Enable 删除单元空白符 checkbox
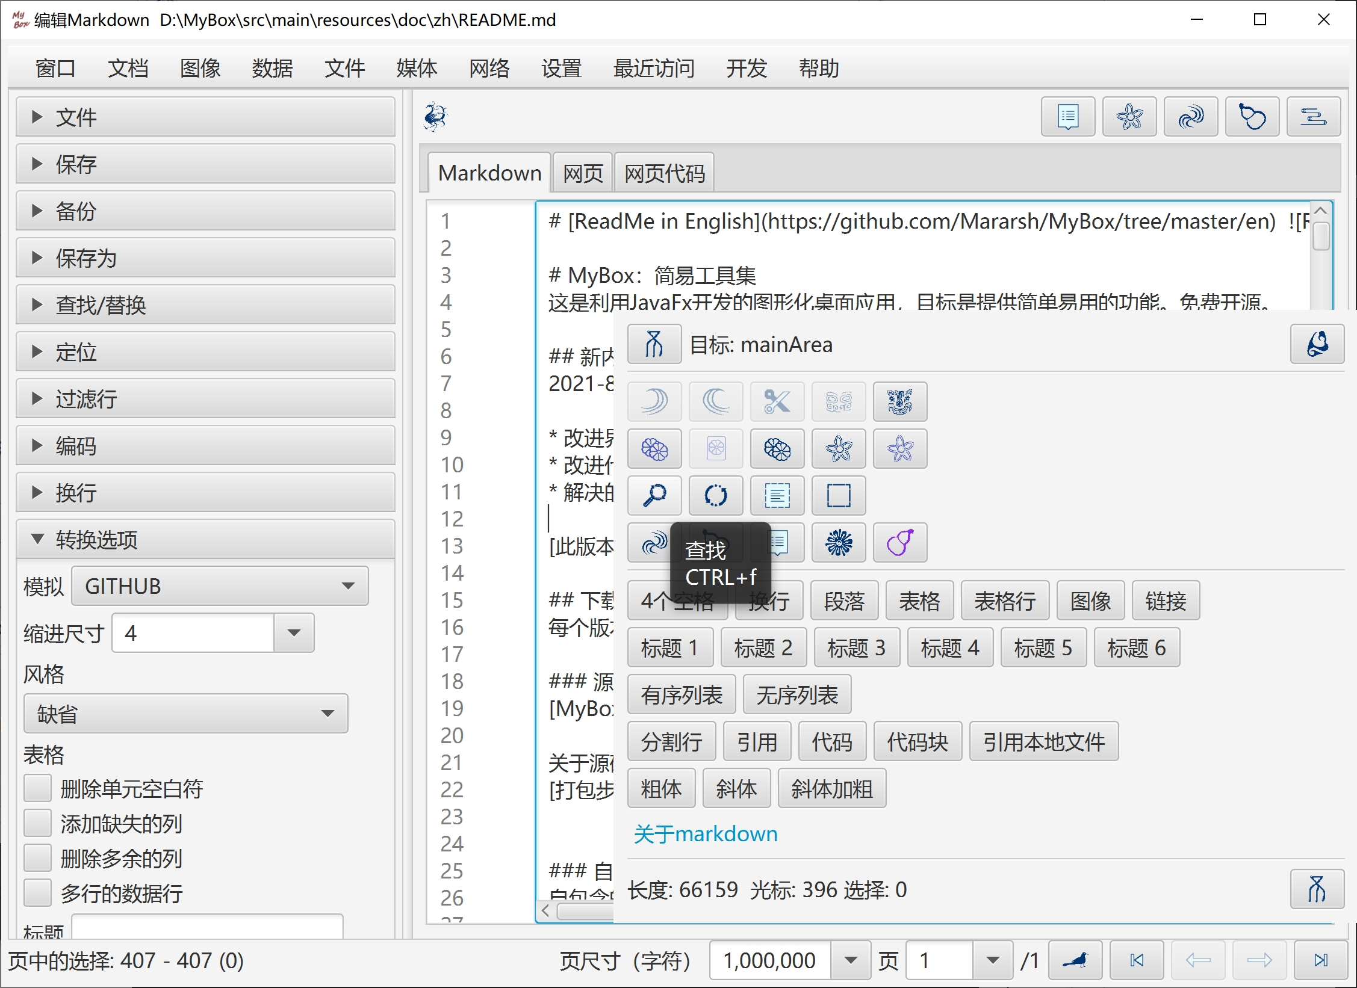1357x988 pixels. tap(37, 788)
